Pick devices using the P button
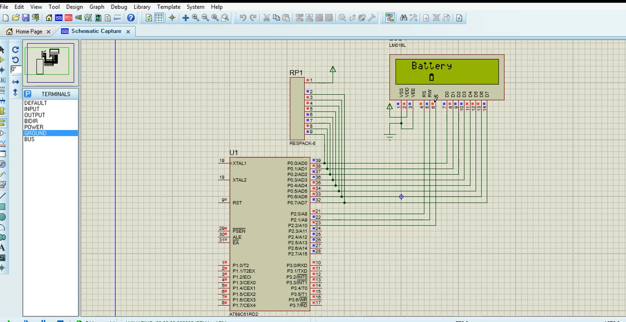 [27, 94]
